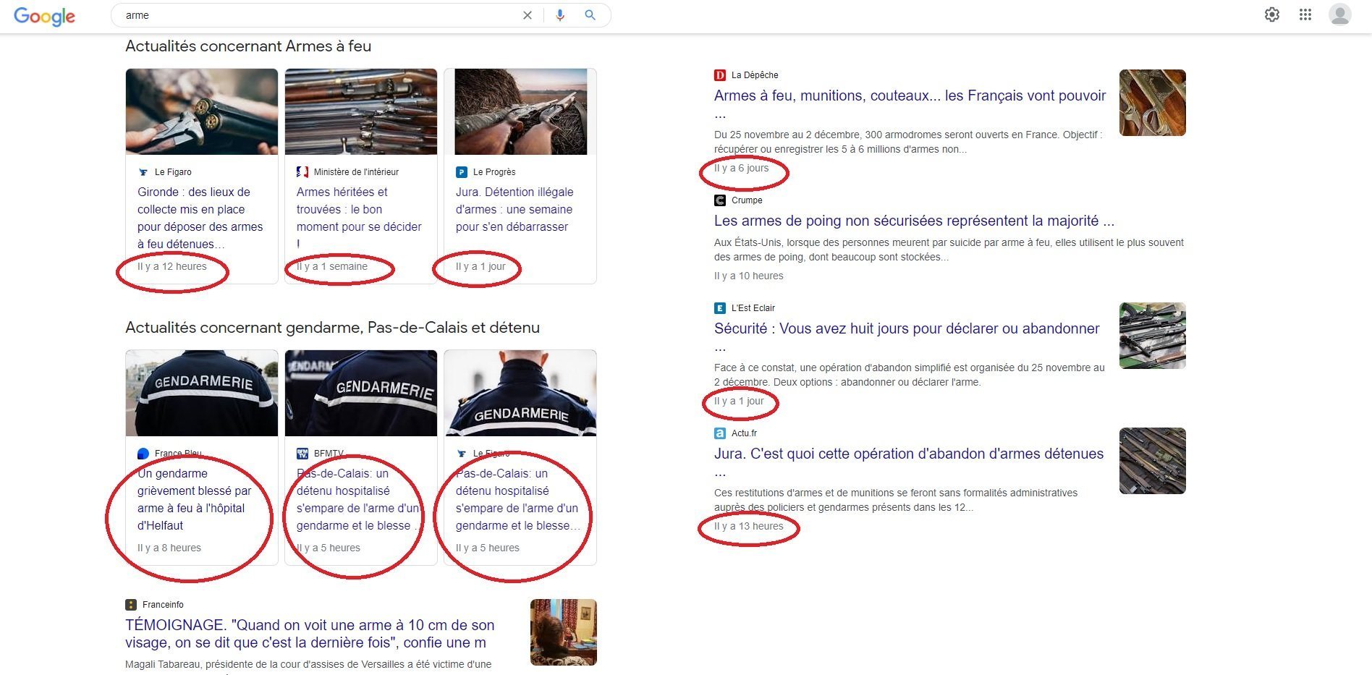The image size is (1372, 675).
Task: Click 'Actualités concernant Armes à feu' heading
Action: coord(248,46)
